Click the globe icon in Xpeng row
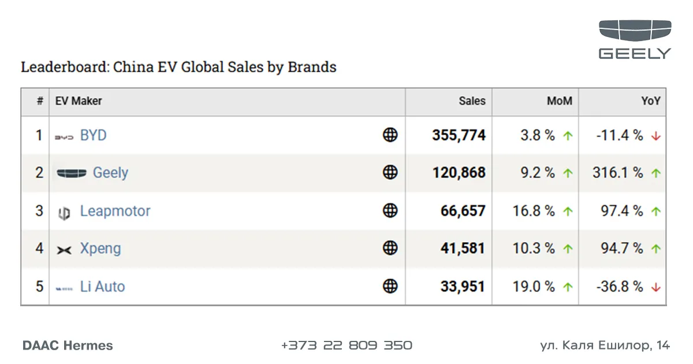The image size is (693, 364). 390,248
